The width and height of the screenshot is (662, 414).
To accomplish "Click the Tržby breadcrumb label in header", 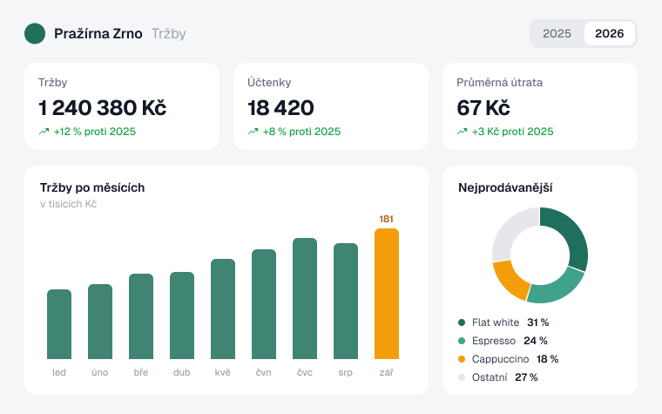I will pyautogui.click(x=168, y=33).
